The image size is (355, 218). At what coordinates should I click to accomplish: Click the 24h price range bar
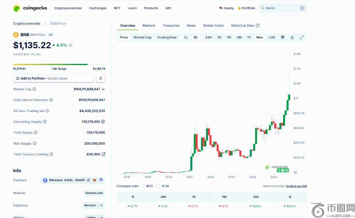[50, 64]
